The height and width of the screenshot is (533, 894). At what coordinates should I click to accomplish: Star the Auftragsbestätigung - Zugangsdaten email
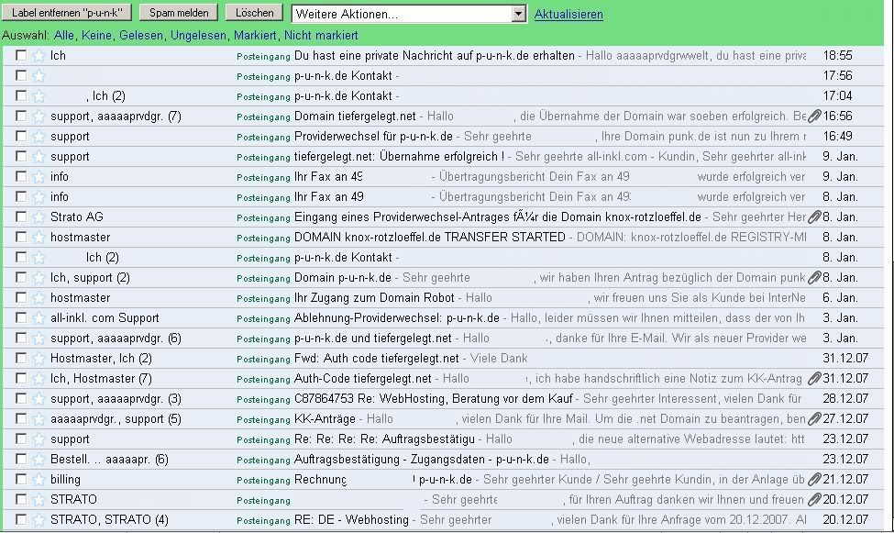point(39,460)
